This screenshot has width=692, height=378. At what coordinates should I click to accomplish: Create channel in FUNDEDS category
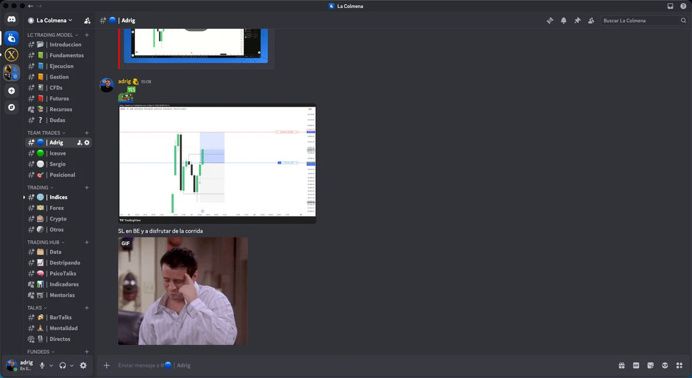tap(87, 351)
